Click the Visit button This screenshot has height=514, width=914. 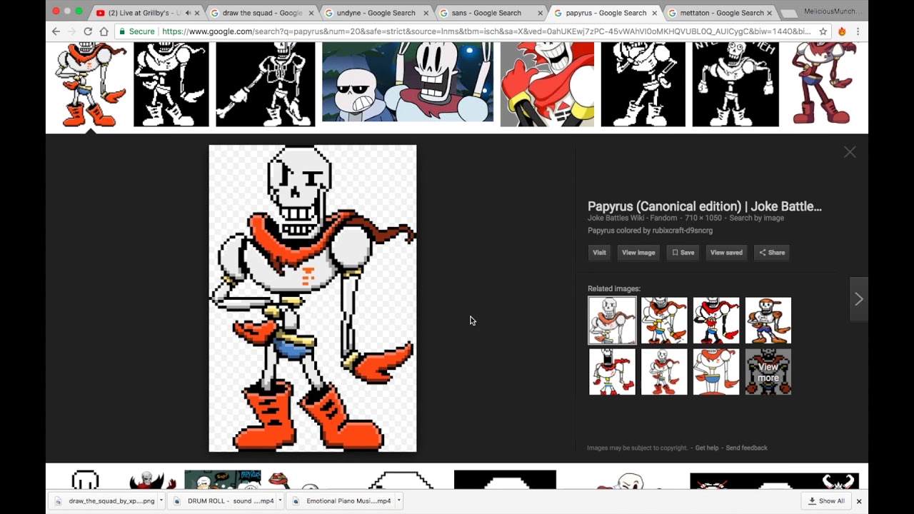click(x=599, y=252)
